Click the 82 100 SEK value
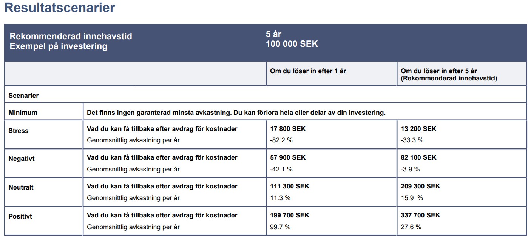Viewport: 528px width, 236px height. click(418, 157)
